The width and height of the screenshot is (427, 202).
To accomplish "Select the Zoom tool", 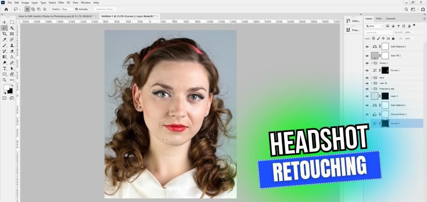I will [4, 80].
